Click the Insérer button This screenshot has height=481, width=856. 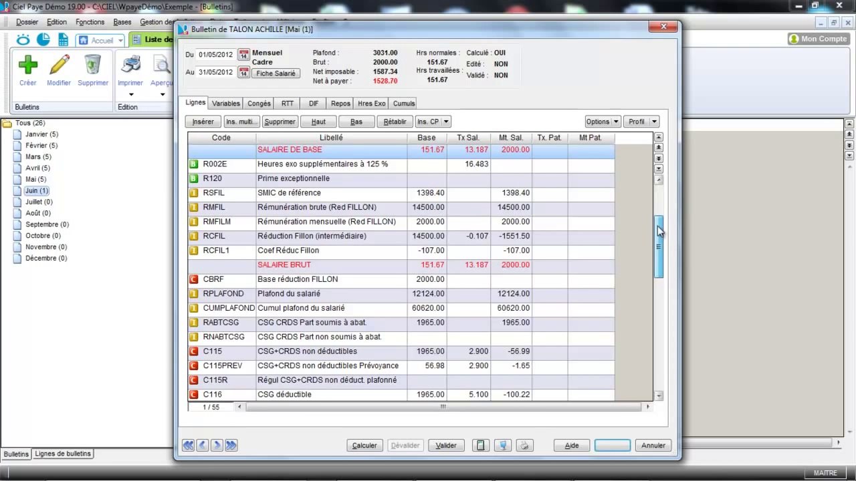point(203,122)
